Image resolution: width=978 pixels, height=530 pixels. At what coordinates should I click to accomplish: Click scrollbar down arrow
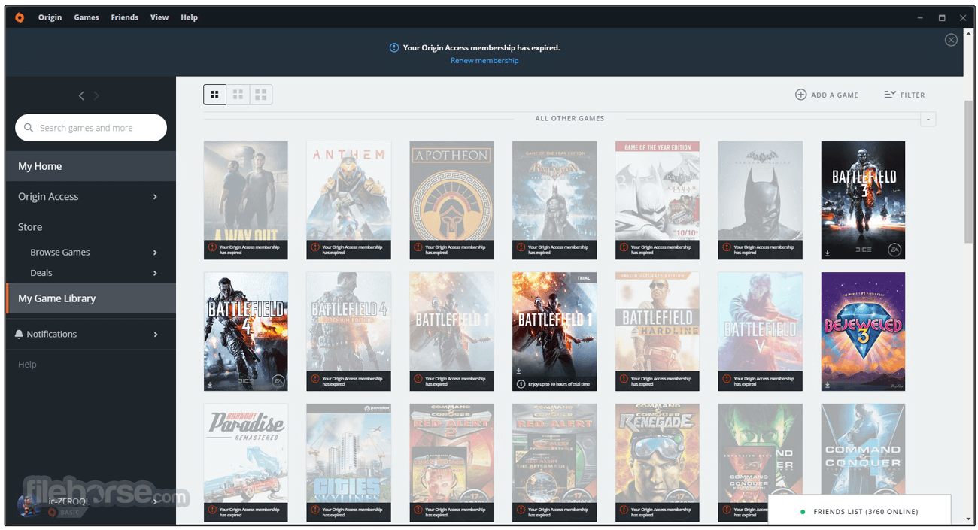[968, 519]
